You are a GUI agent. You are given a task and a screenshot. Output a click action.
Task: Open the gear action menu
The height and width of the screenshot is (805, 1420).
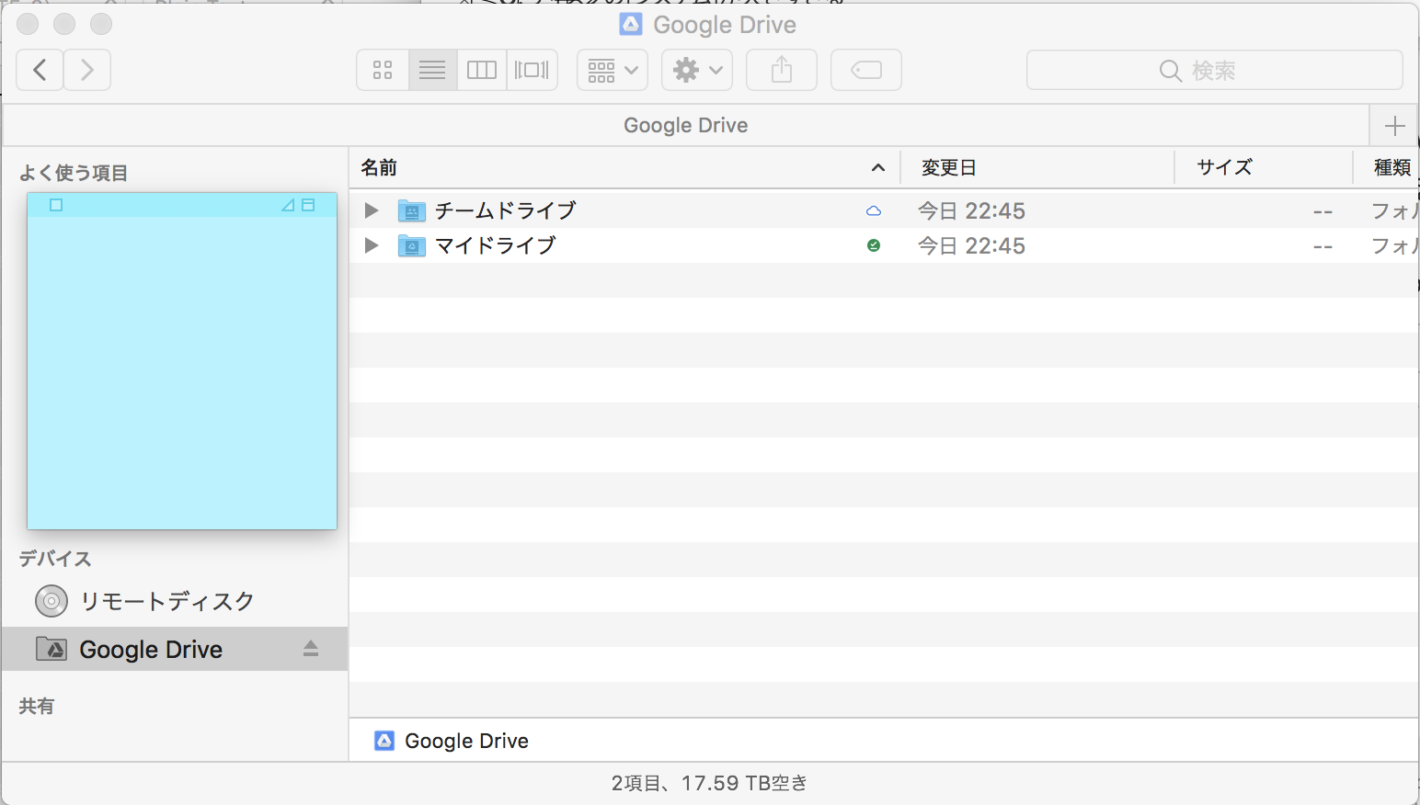[x=697, y=70]
